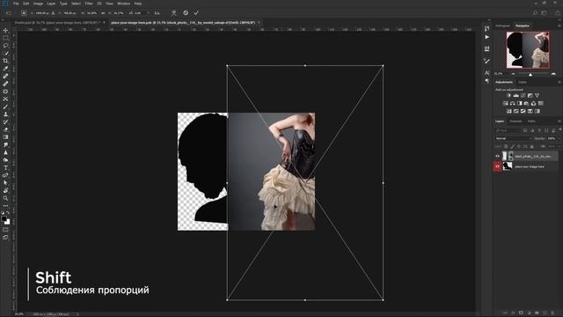Open the File menu

(16, 4)
